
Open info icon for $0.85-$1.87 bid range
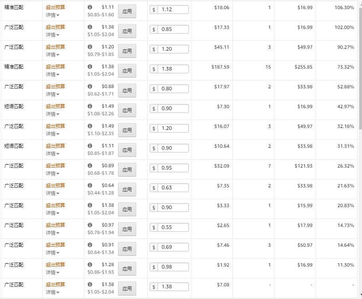click(90, 146)
